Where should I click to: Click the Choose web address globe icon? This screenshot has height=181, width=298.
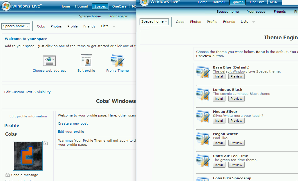pyautogui.click(x=49, y=61)
